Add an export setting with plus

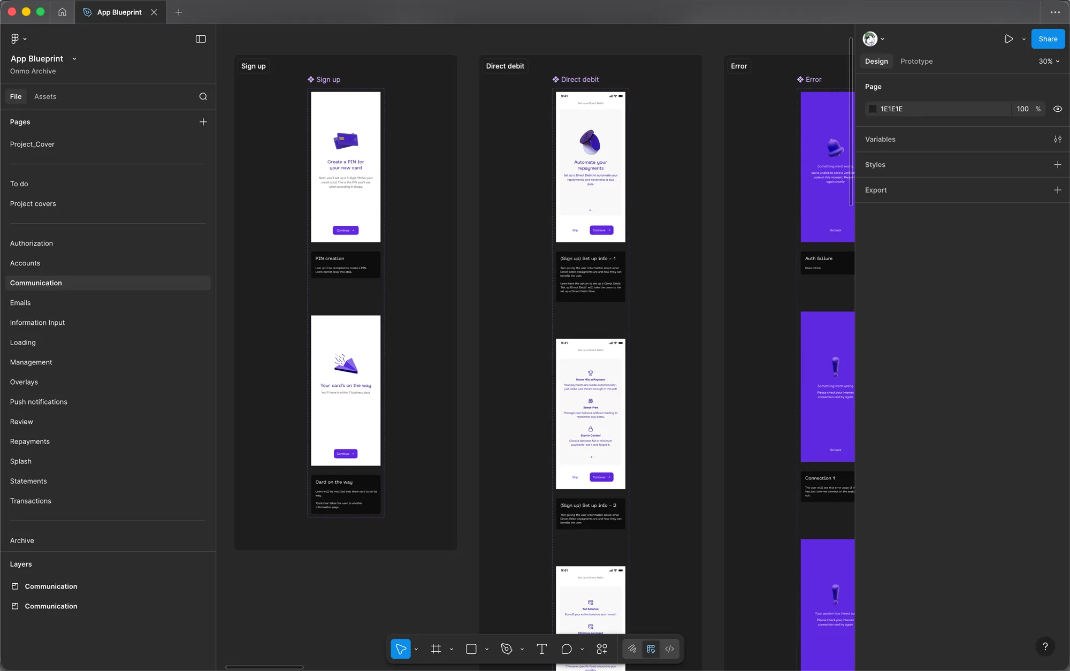1058,190
